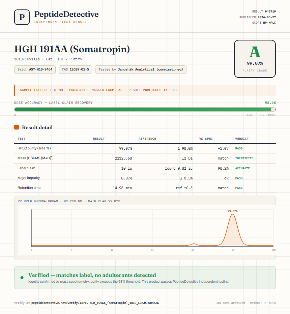The width and height of the screenshot is (290, 314).
Task: Click the PUBLISHED 2026-03-27 date
Action: (258, 17)
